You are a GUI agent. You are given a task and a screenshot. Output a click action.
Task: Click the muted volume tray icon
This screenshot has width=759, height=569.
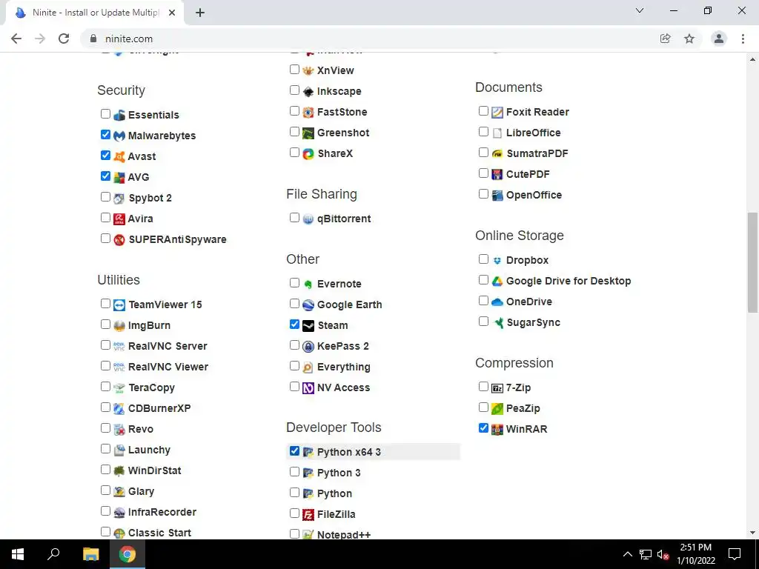click(663, 554)
